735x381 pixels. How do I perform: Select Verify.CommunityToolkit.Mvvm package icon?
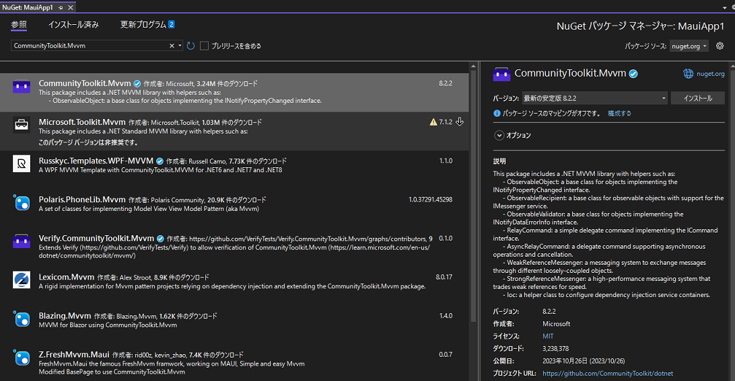[x=22, y=241]
